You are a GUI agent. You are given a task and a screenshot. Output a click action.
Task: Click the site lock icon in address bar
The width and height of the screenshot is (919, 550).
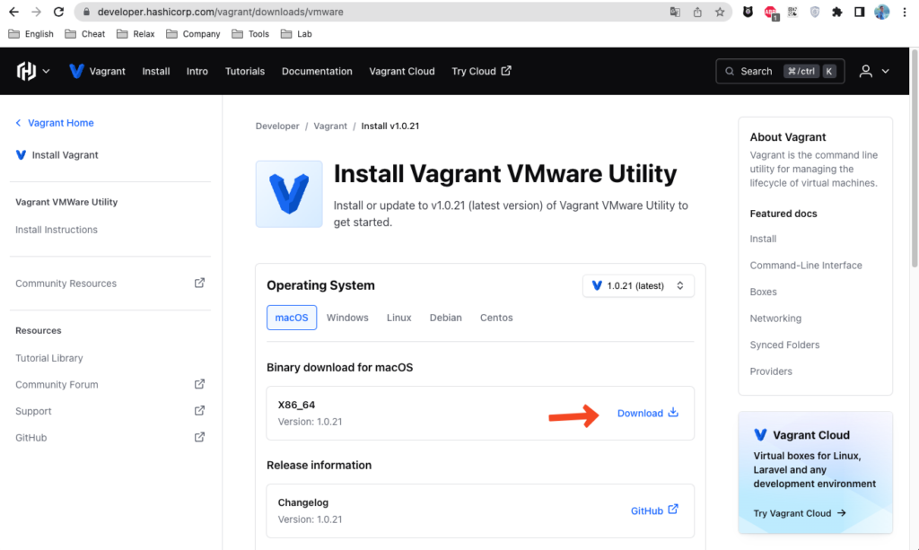coord(87,12)
